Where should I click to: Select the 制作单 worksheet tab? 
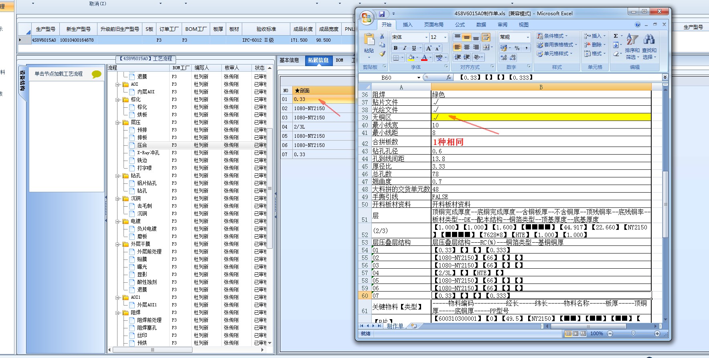pyautogui.click(x=395, y=326)
